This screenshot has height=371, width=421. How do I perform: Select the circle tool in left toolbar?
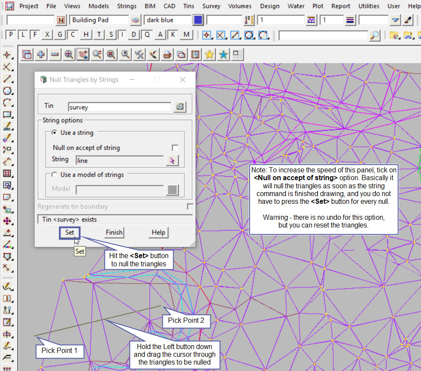click(x=7, y=91)
